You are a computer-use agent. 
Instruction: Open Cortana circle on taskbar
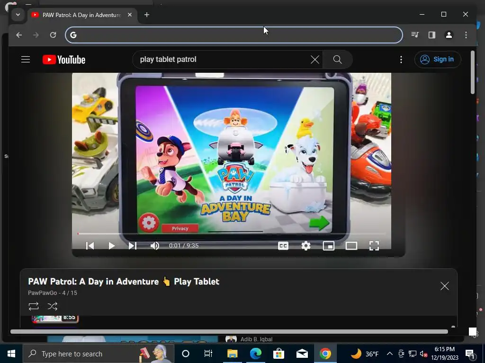(185, 354)
